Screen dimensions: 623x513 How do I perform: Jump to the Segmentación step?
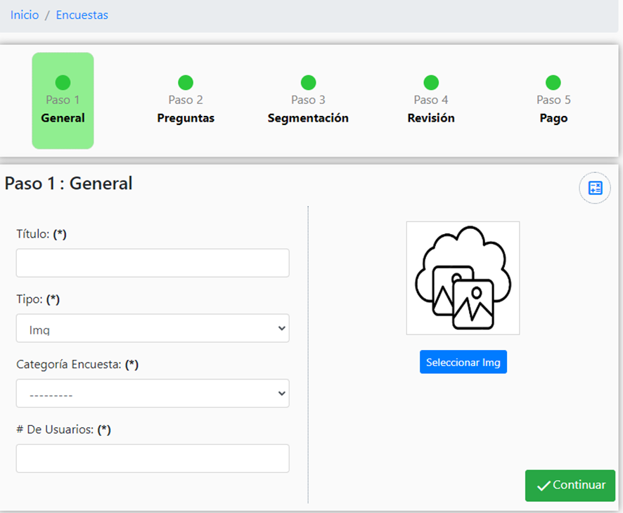(x=308, y=118)
